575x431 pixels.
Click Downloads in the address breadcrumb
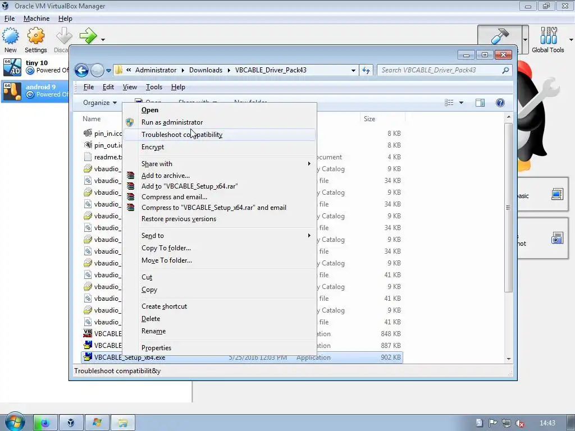point(206,70)
